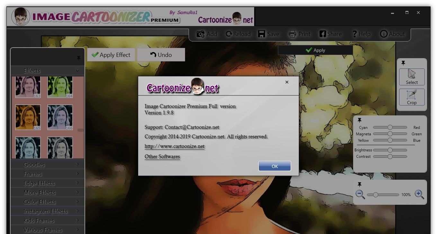Toggle pin on color adjustment panel

pyautogui.click(x=360, y=120)
